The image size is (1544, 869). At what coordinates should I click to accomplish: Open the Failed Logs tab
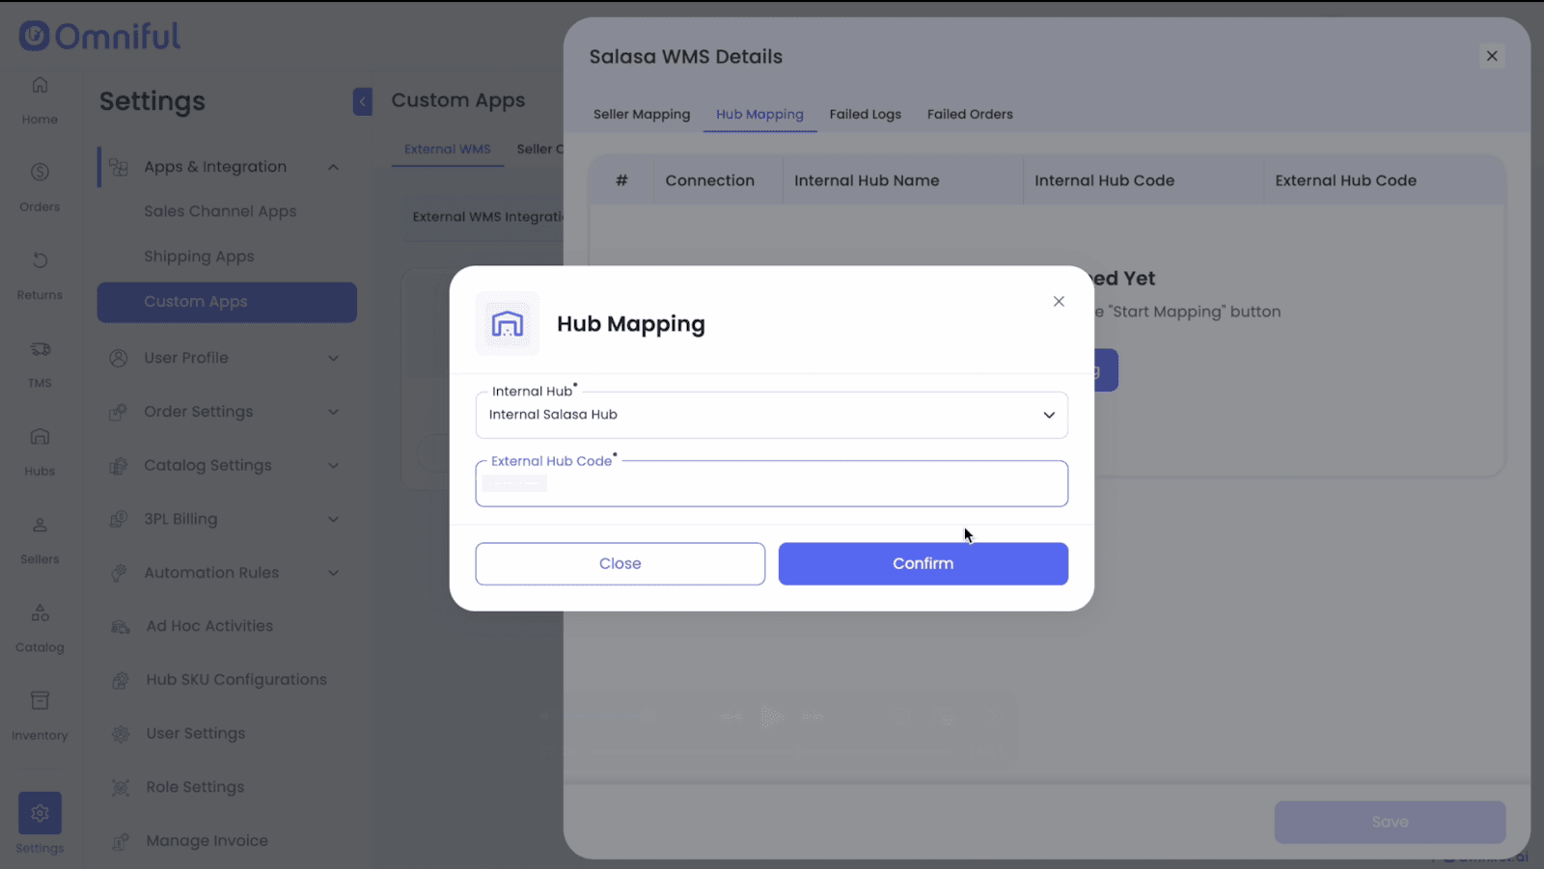(865, 114)
